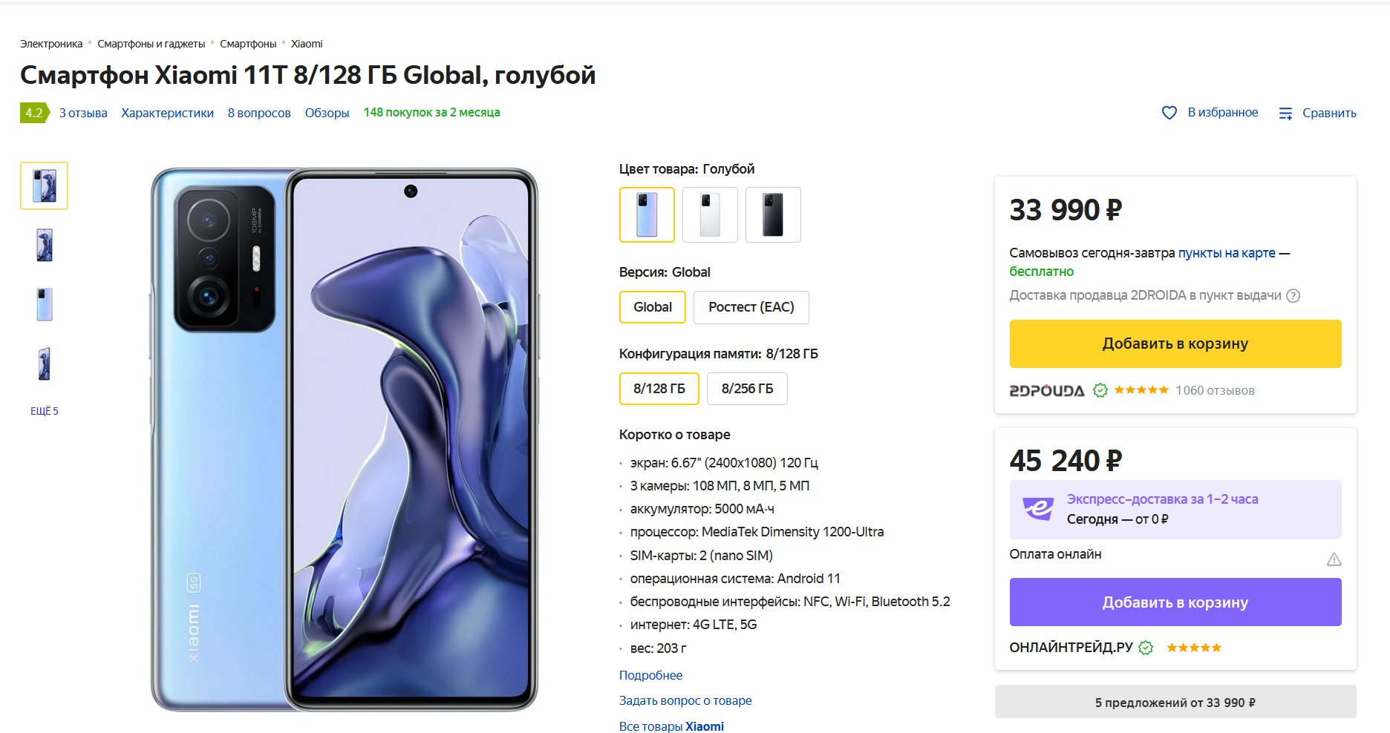This screenshot has width=1390, height=733.
Task: Select the black color swatch
Action: [x=773, y=214]
